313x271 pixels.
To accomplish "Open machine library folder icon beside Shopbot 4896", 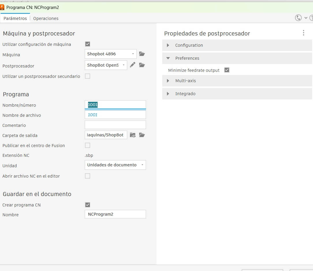I will (x=142, y=54).
